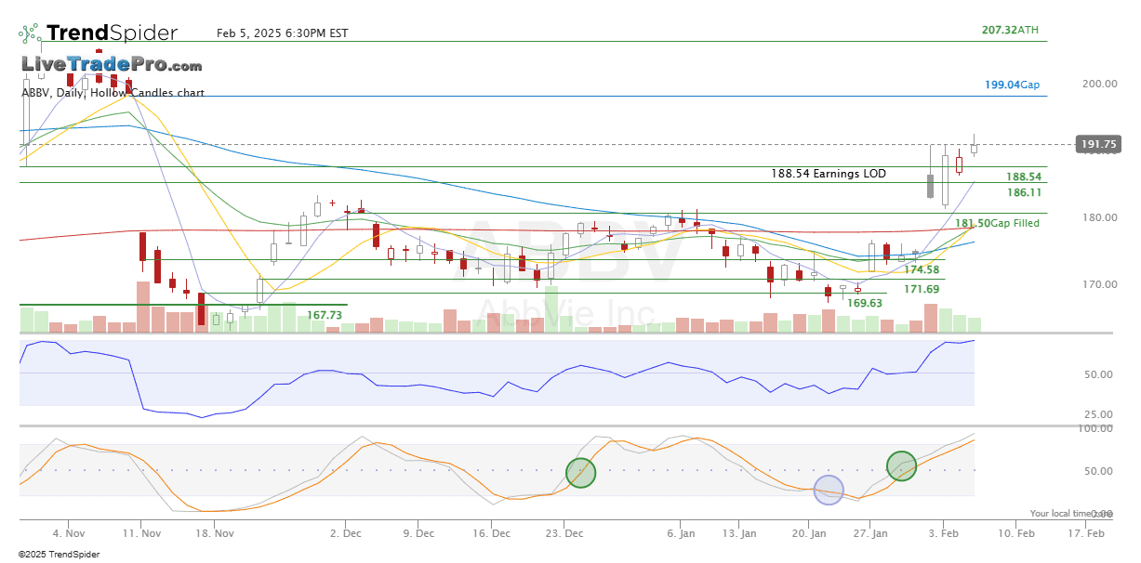
Task: Click the 207.32 ATH level label
Action: coord(1010,31)
